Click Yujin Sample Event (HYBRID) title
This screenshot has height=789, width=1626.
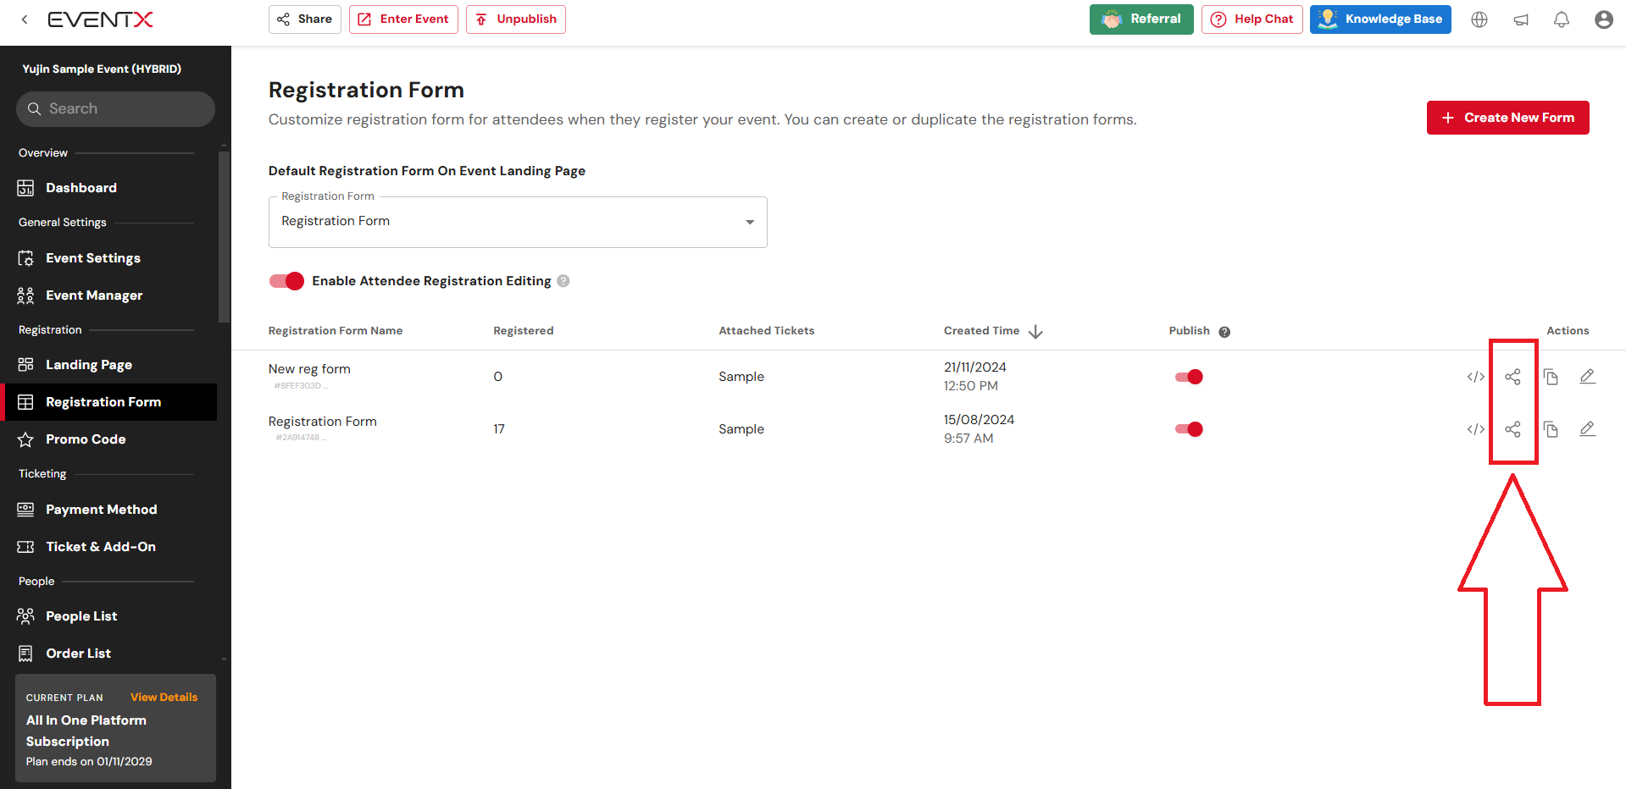point(102,69)
